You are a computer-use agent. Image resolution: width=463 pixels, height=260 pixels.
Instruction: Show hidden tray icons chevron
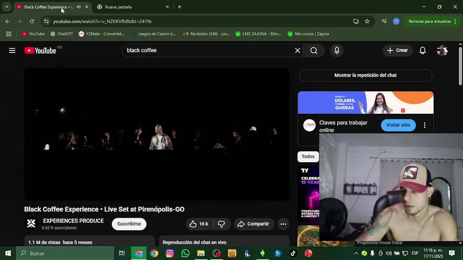point(356,253)
